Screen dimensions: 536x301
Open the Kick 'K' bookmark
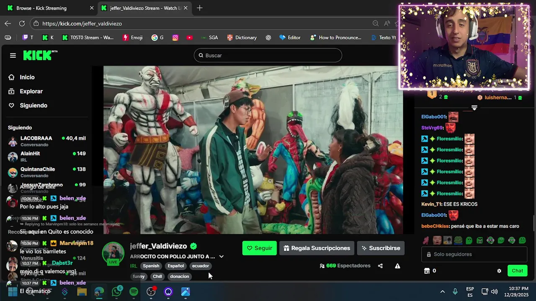(48, 38)
